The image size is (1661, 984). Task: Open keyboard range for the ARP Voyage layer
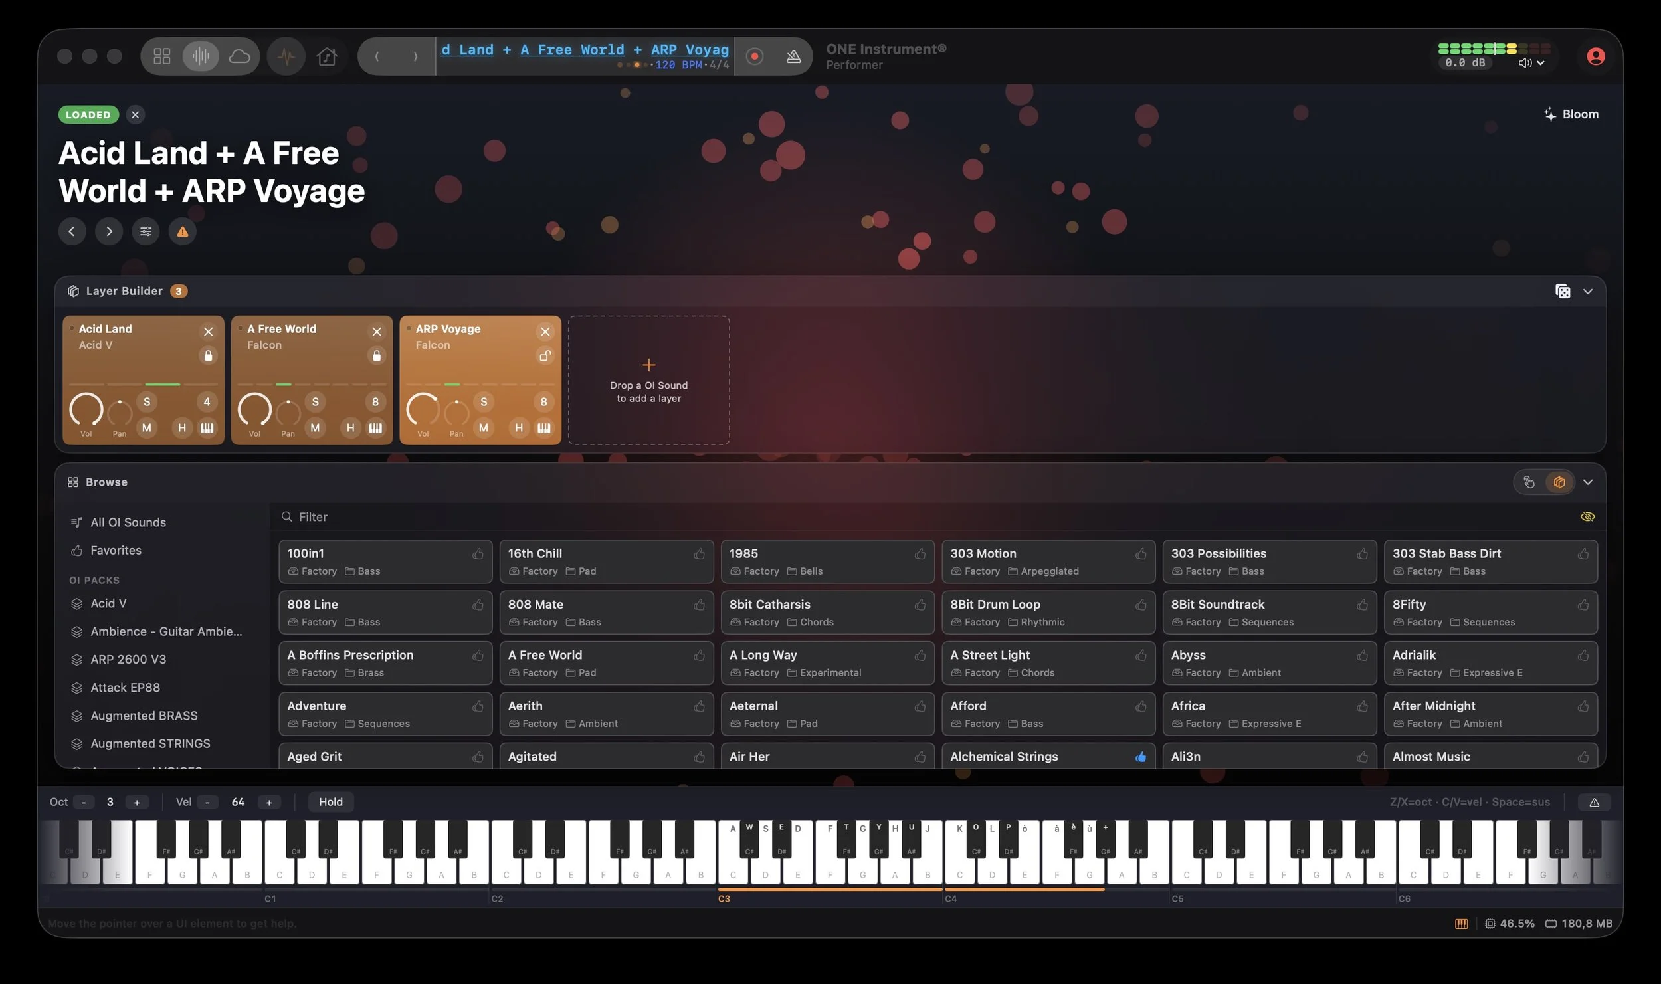click(544, 428)
